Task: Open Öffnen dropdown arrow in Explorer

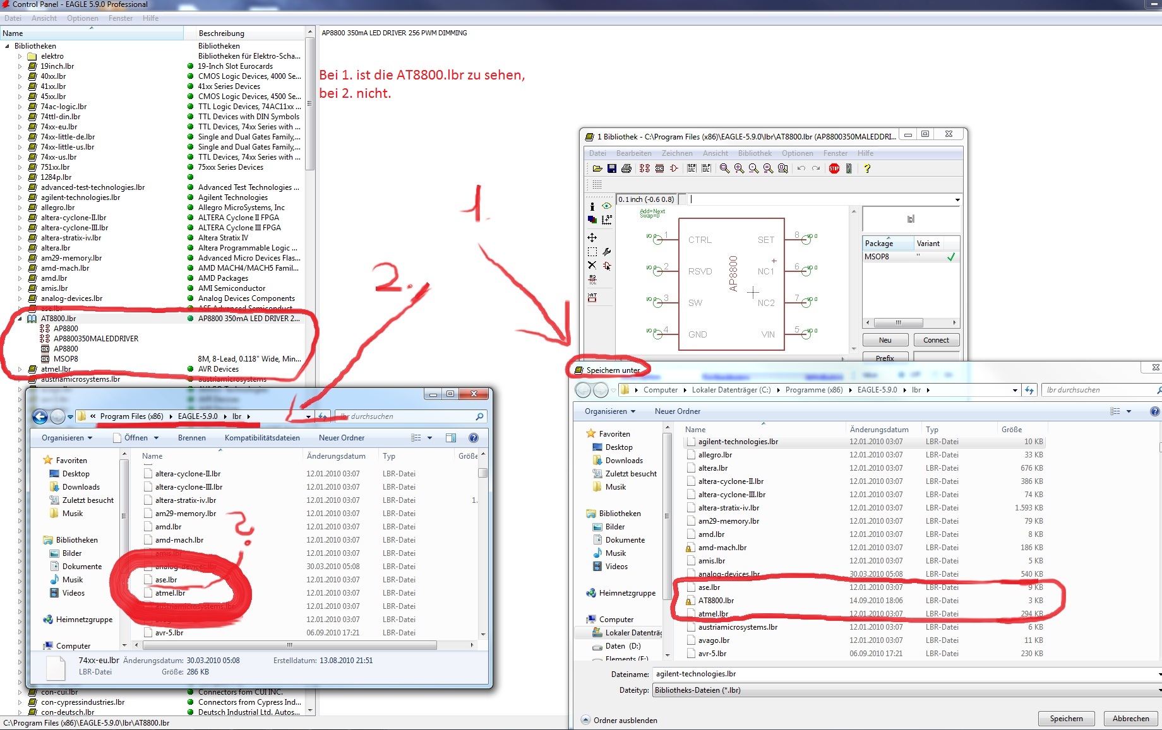Action: point(156,438)
